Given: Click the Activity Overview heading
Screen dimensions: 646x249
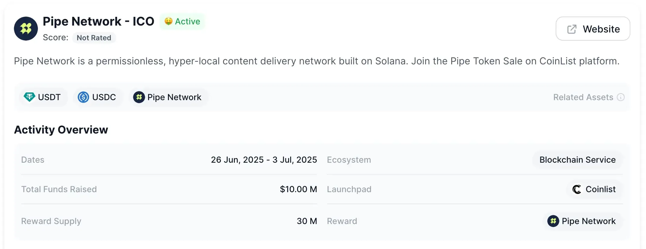Looking at the screenshot, I should point(61,130).
